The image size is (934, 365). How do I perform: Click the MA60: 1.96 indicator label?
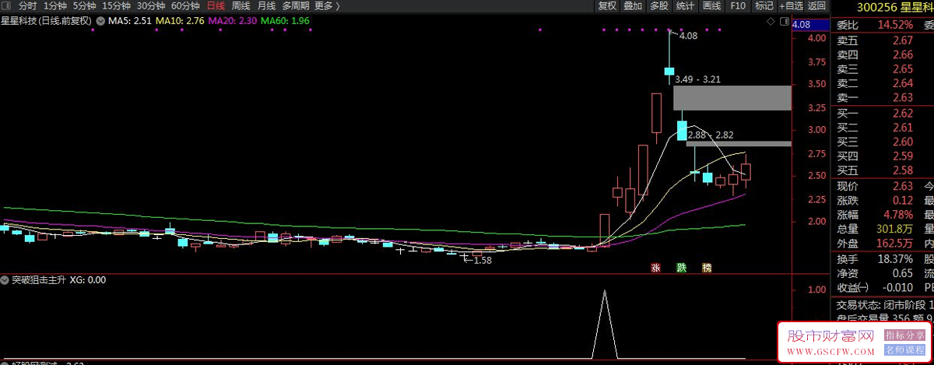click(285, 21)
